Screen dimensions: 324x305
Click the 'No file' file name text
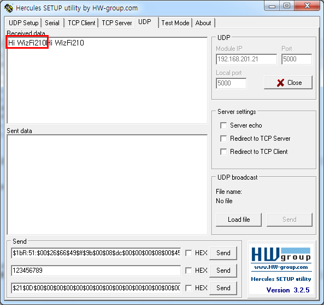[224, 201]
